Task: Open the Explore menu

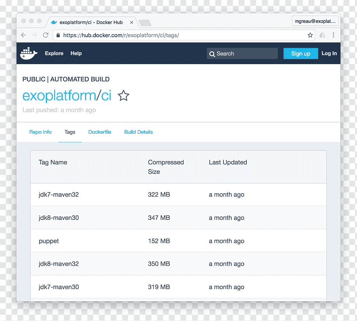Action: coord(54,53)
